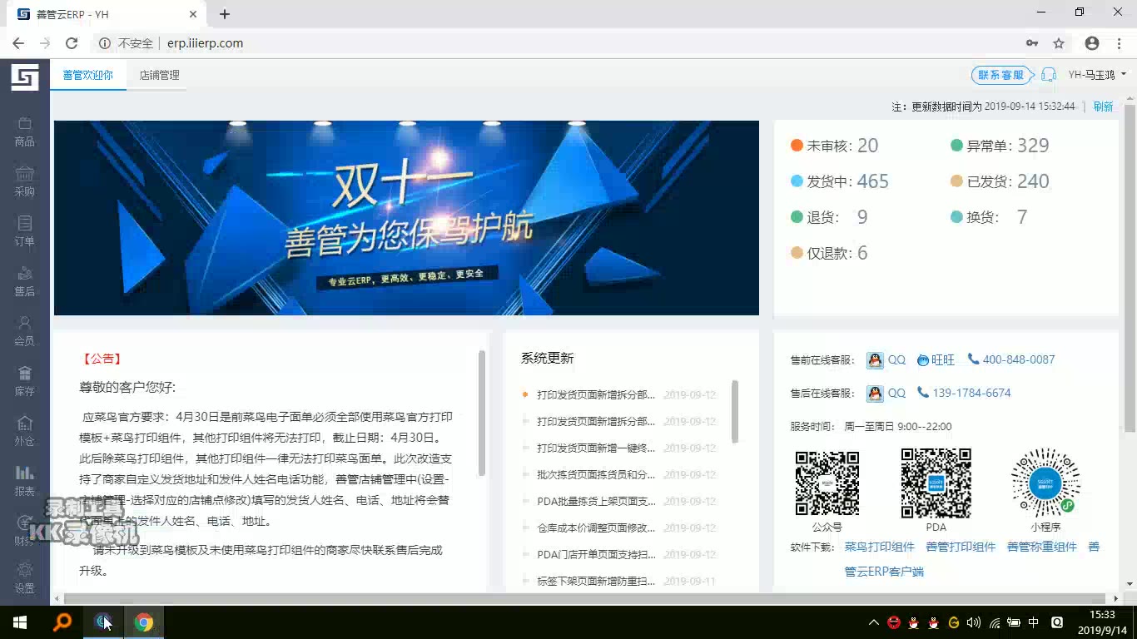Open the 售后 (After-sales) sidebar icon
1137x639 pixels.
24,279
